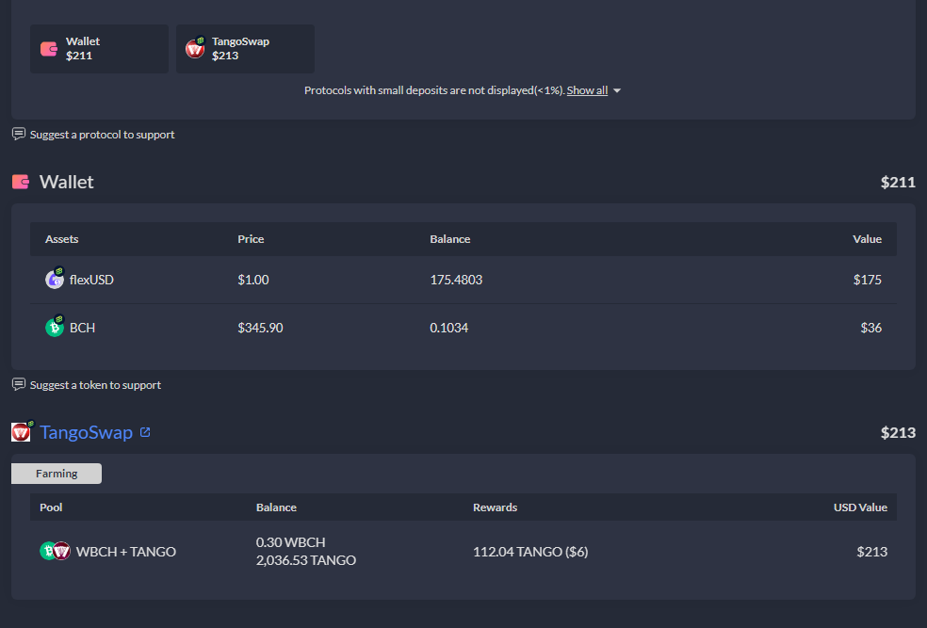Image resolution: width=927 pixels, height=628 pixels.
Task: Click the Assets column header
Action: coord(61,239)
